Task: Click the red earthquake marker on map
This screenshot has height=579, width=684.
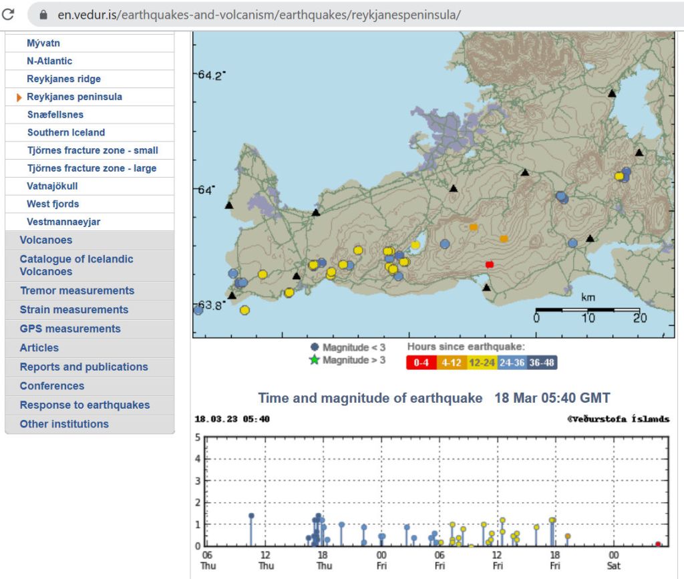Action: (x=489, y=264)
